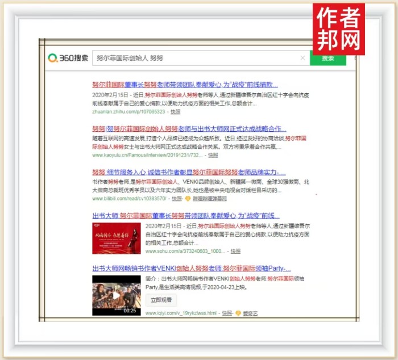This screenshot has height=360, width=398.
Task: Click the 立即观看 button
Action: coord(161,299)
